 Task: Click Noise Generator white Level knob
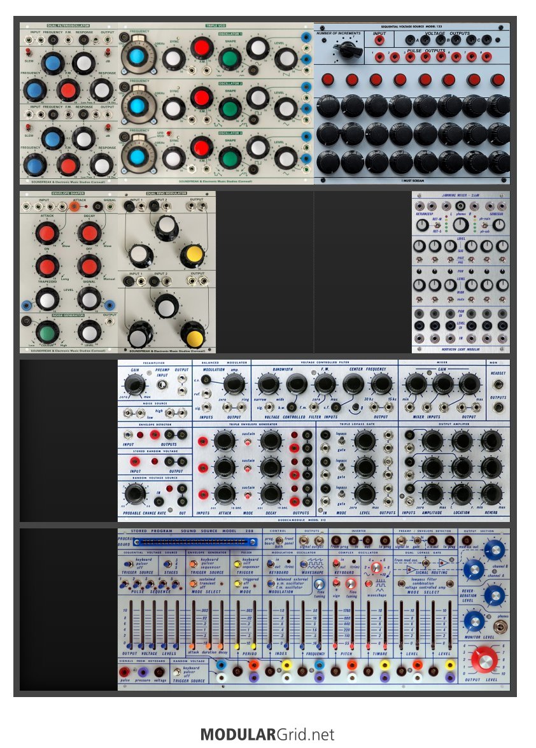(x=88, y=332)
